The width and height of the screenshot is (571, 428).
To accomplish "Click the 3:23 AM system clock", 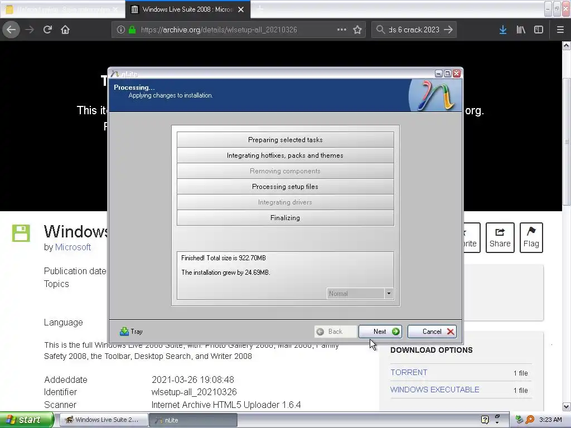I will pos(550,420).
